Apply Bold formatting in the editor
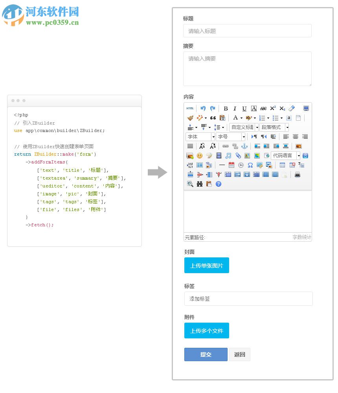This screenshot has height=393, width=338. pyautogui.click(x=226, y=108)
